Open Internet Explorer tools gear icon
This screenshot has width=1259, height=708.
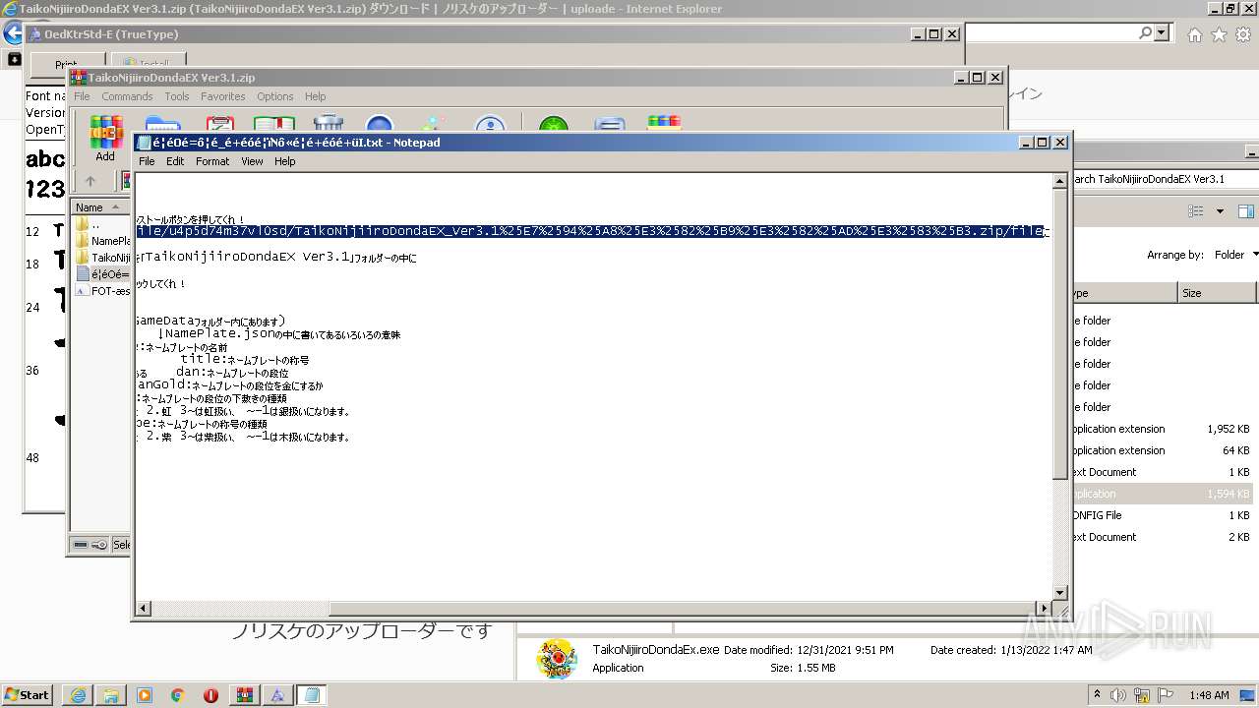point(1243,34)
